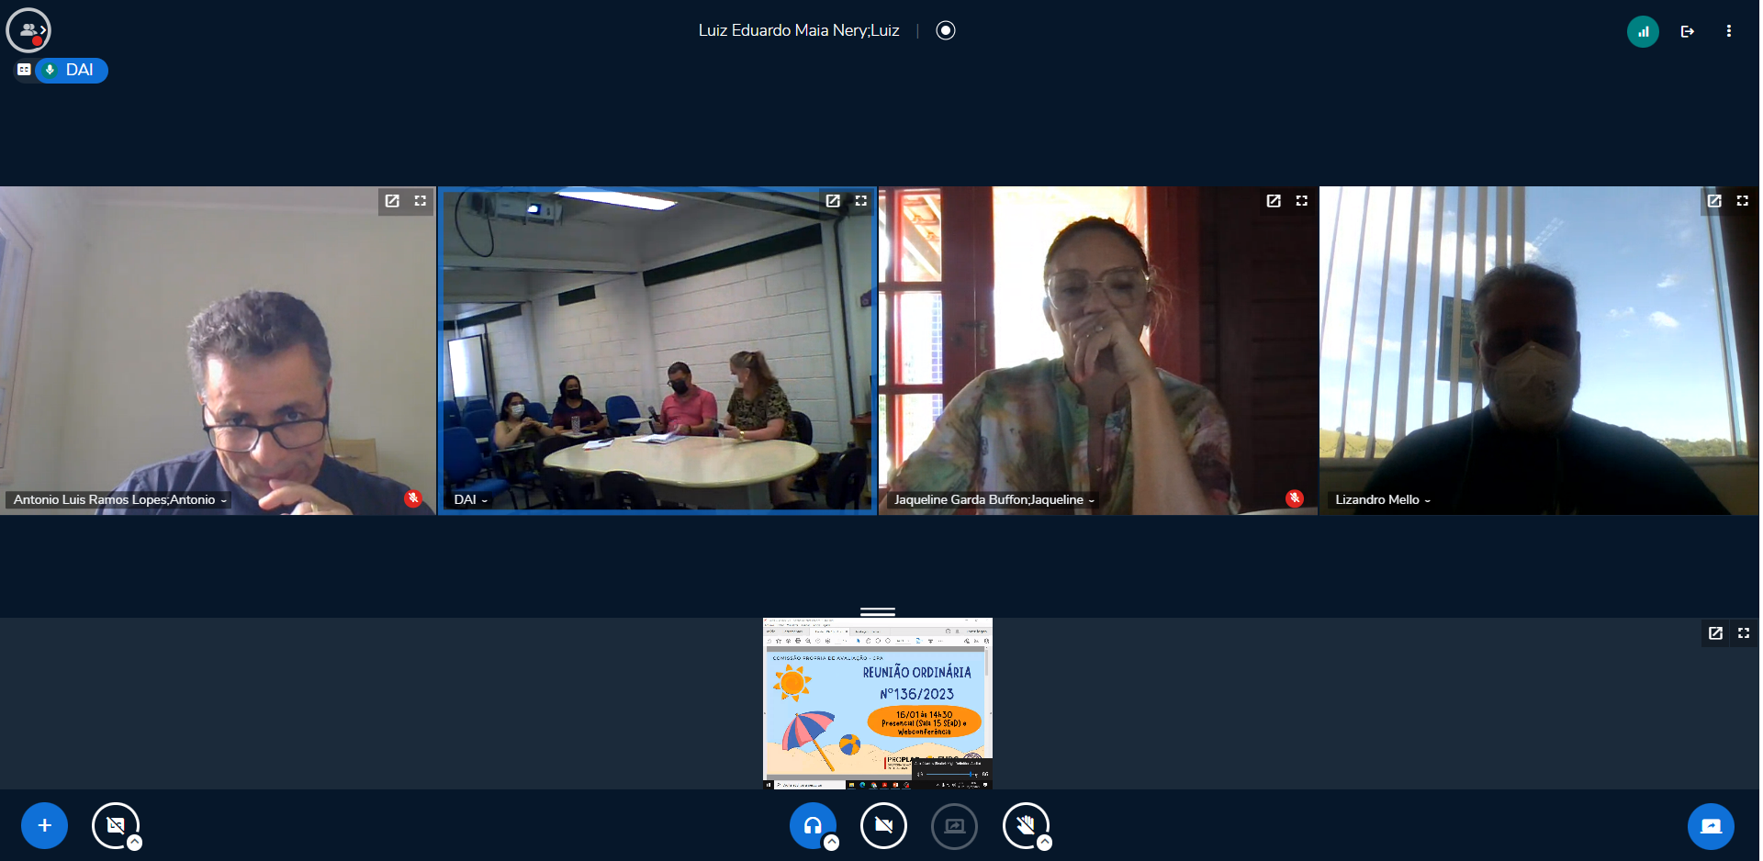The height and width of the screenshot is (861, 1763).
Task: Click the blue headphones audio button
Action: pyautogui.click(x=812, y=825)
